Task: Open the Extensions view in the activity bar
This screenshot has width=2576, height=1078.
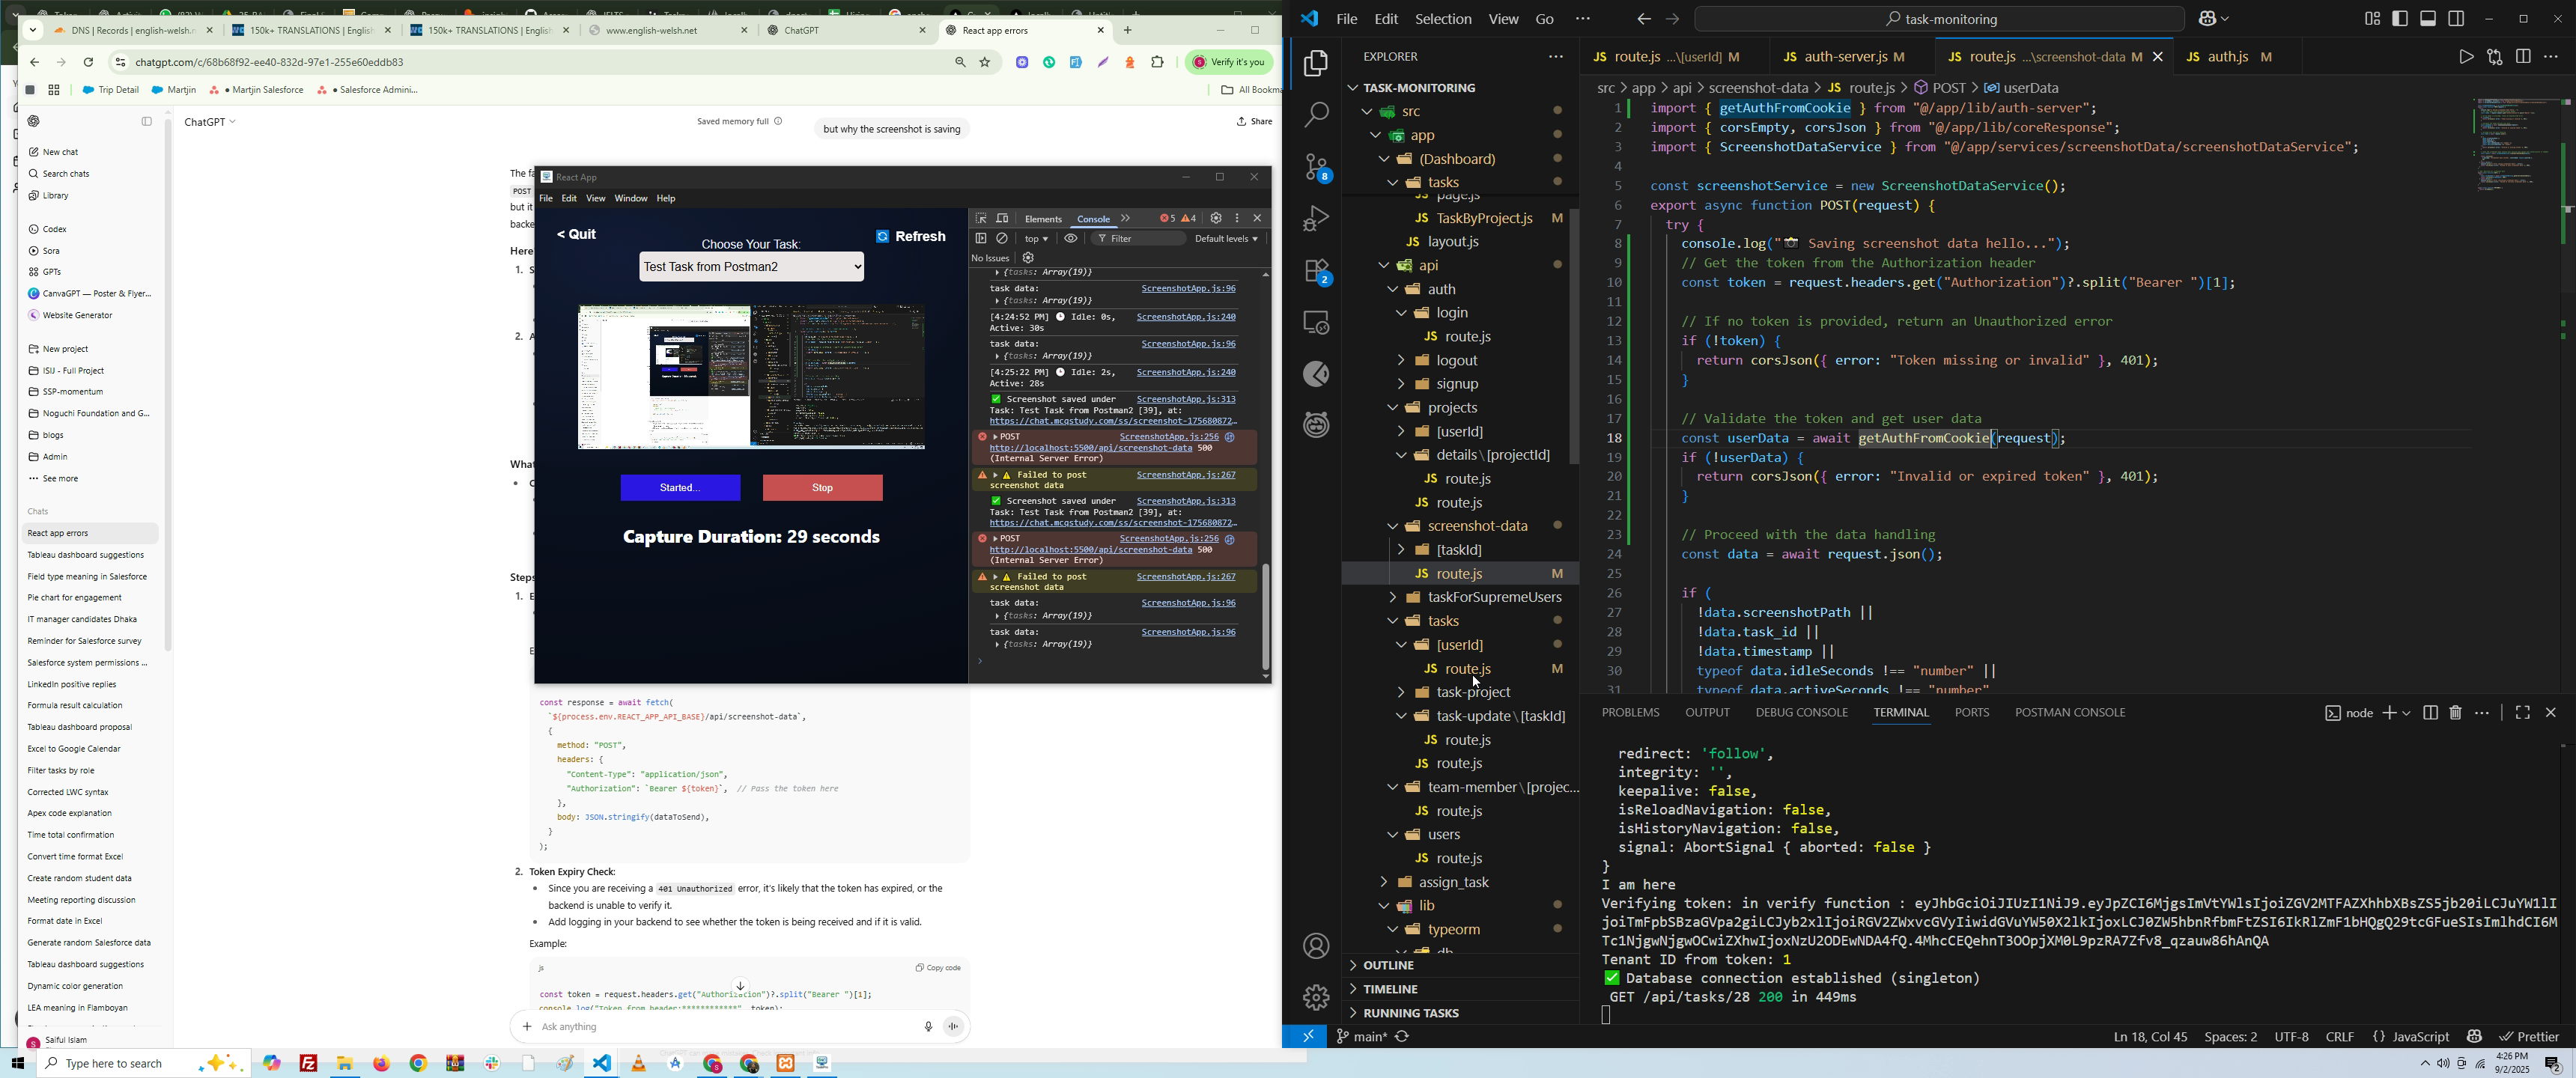Action: coord(1316,272)
